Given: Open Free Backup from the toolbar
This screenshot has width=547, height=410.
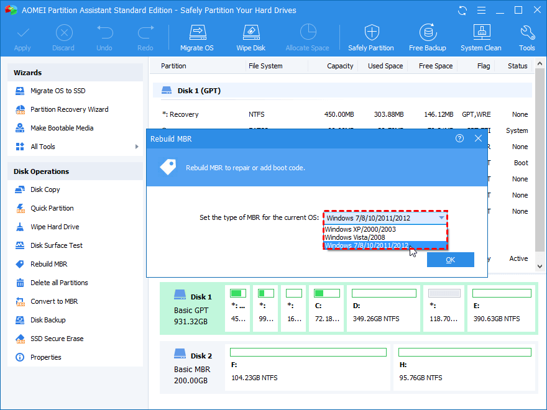Looking at the screenshot, I should click(x=428, y=38).
